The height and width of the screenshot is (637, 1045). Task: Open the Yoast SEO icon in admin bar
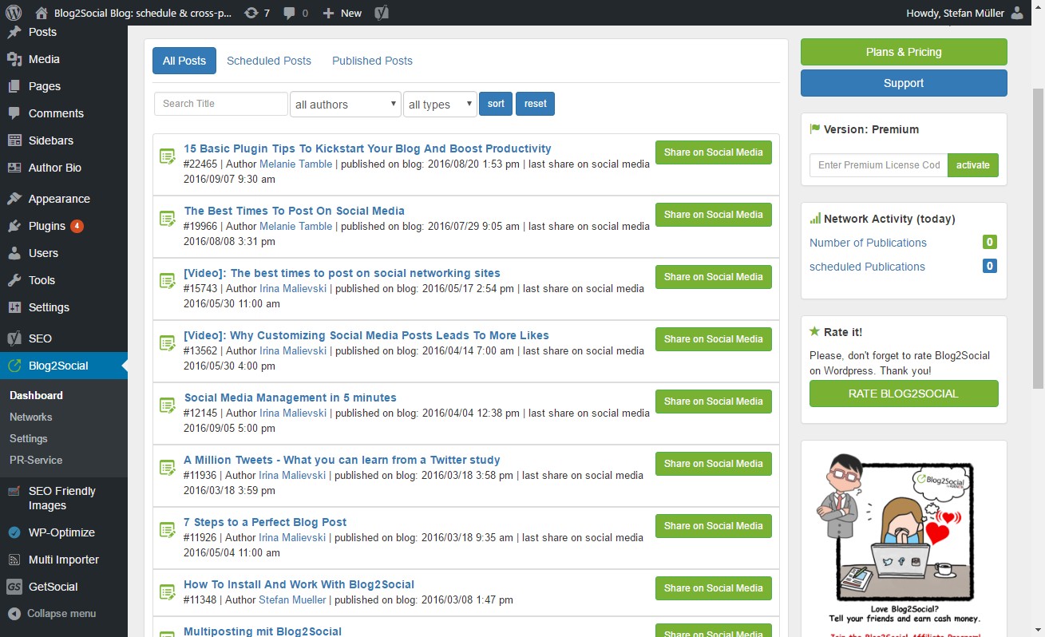[382, 13]
